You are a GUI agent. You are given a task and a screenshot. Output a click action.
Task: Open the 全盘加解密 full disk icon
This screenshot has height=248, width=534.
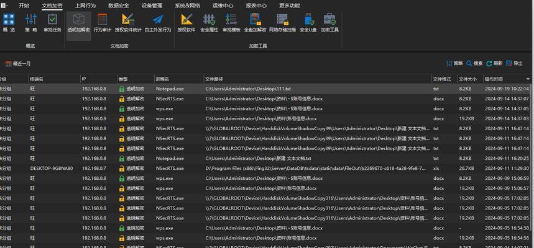pos(255,19)
